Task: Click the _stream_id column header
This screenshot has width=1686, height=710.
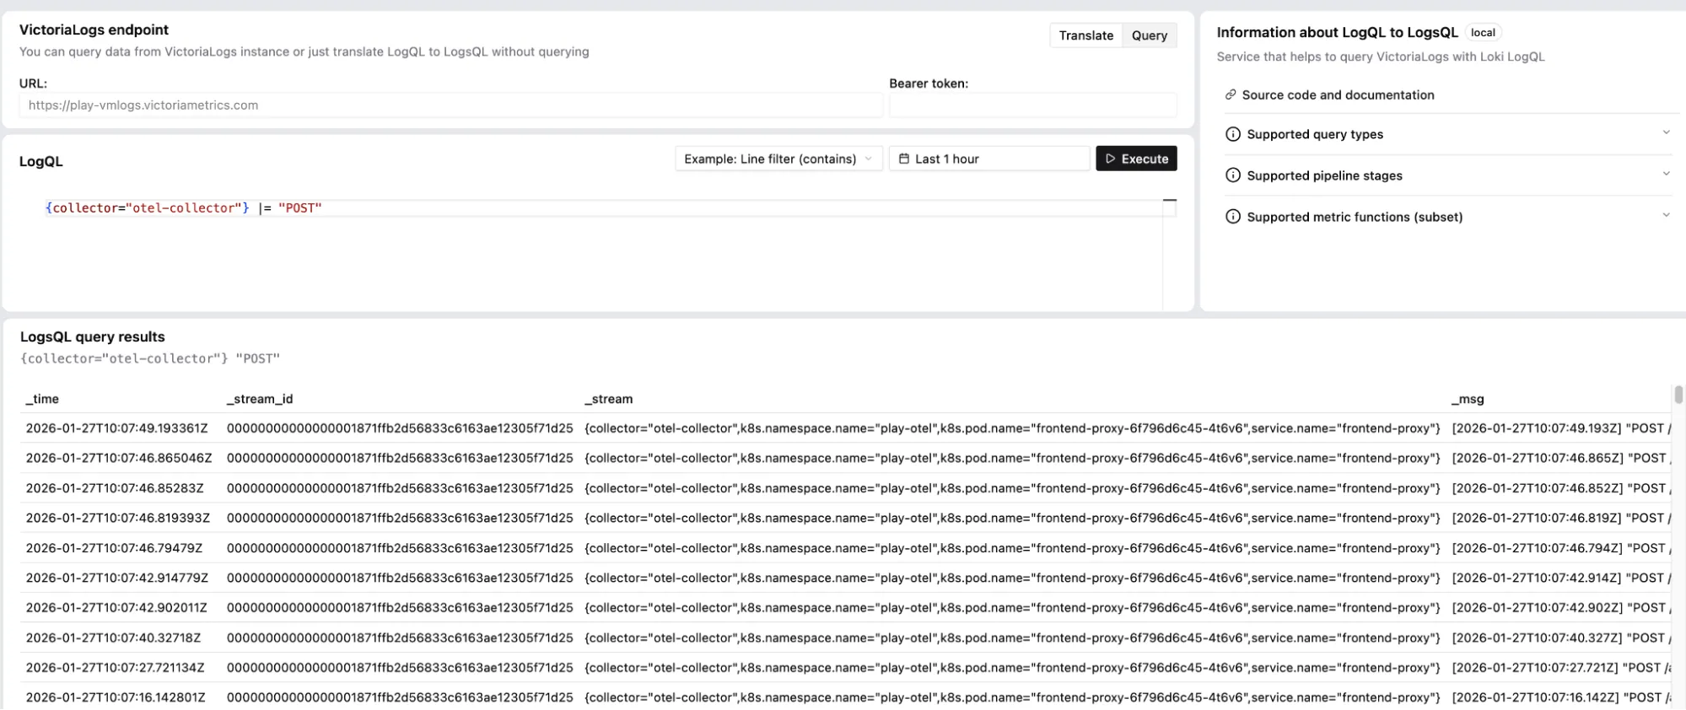Action: pyautogui.click(x=260, y=400)
